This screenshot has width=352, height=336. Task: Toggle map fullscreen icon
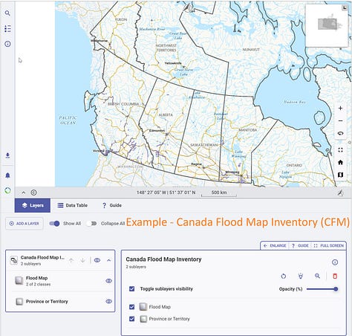click(x=340, y=150)
